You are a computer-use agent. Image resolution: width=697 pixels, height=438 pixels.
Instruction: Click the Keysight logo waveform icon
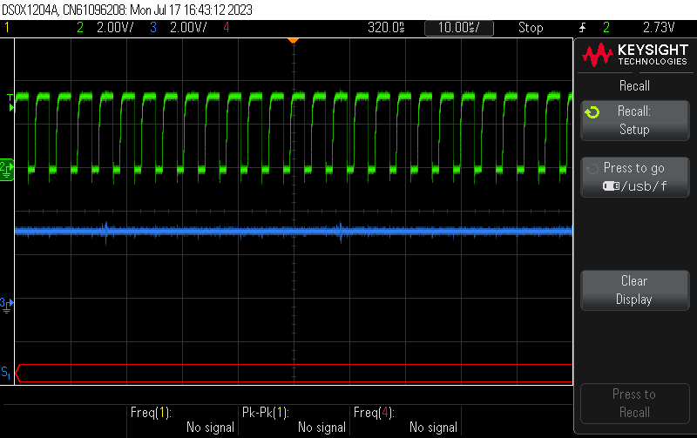pyautogui.click(x=598, y=55)
